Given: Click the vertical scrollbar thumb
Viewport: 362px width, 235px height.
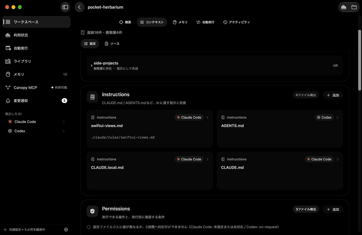Looking at the screenshot, I should pyautogui.click(x=360, y=60).
